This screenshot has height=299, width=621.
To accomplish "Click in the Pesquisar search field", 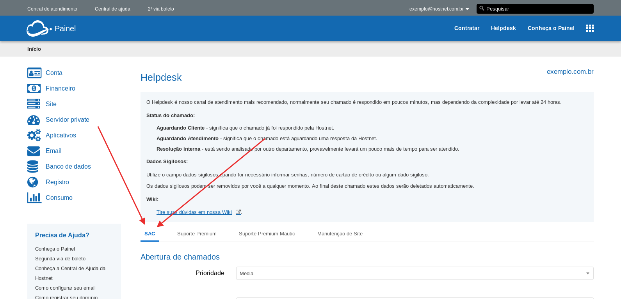I will [x=538, y=9].
